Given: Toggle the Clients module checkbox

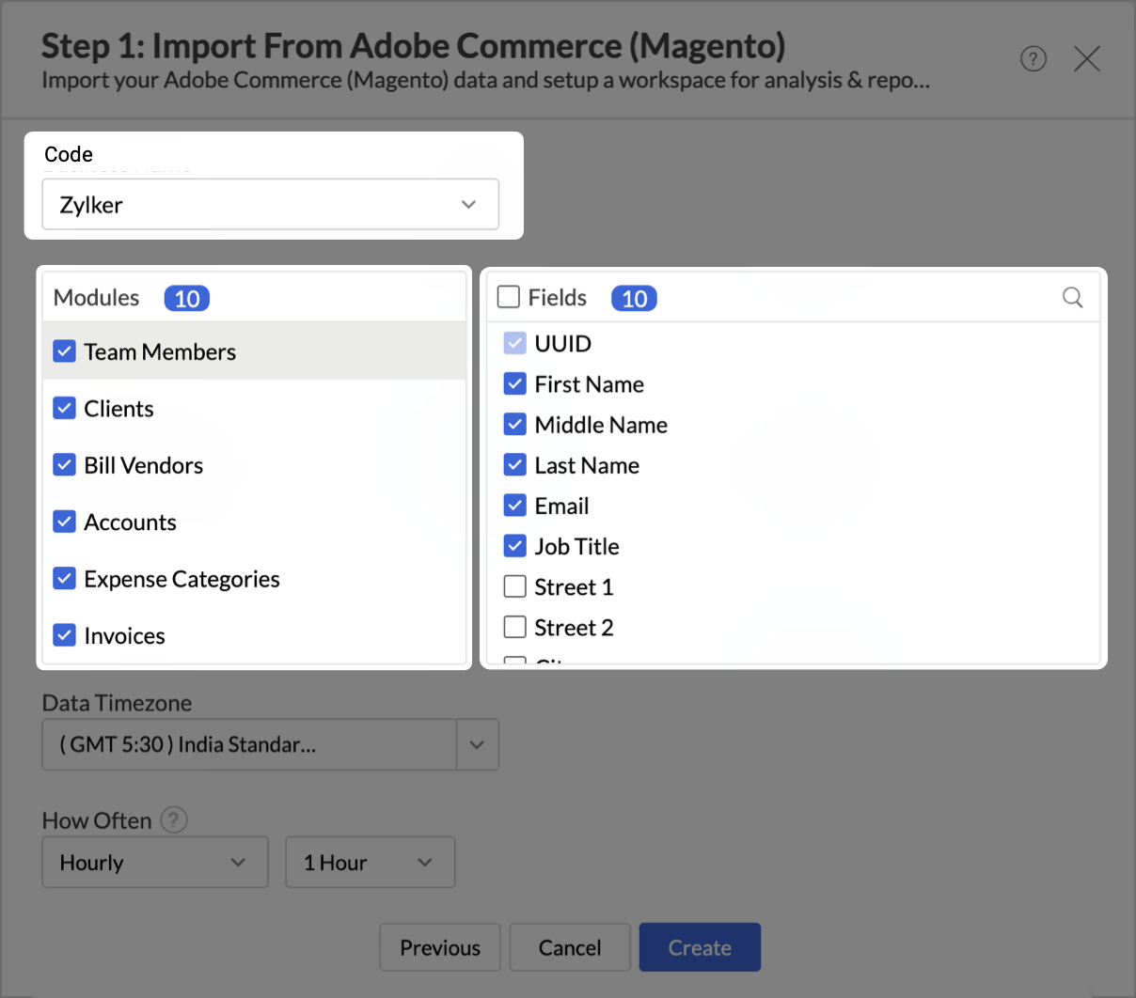Looking at the screenshot, I should click(65, 408).
